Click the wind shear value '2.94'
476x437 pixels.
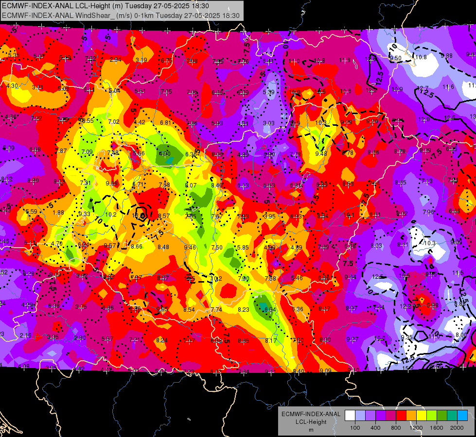point(115,60)
